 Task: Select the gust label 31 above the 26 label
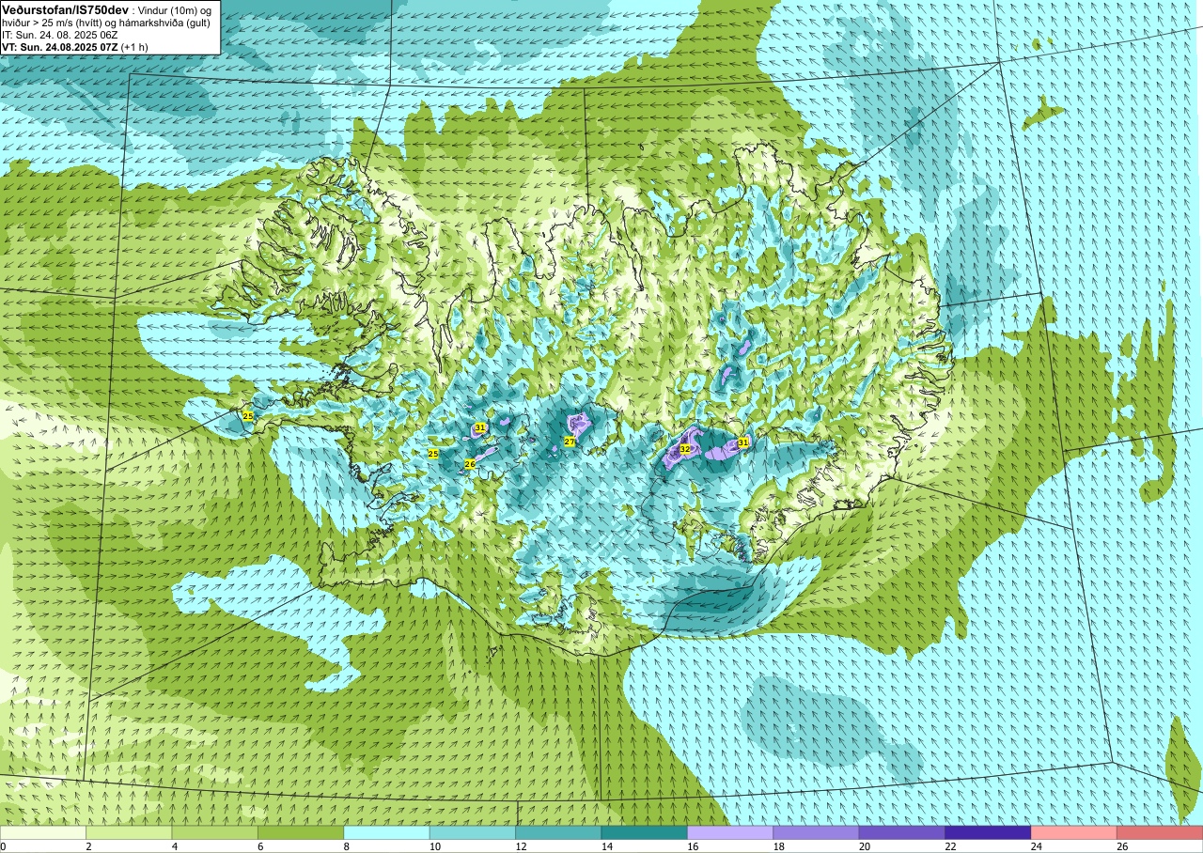pos(480,427)
